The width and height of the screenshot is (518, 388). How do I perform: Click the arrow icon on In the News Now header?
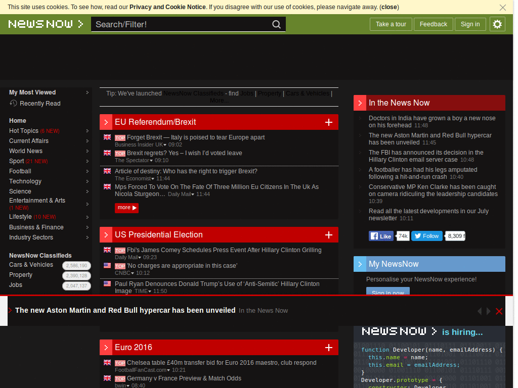360,103
